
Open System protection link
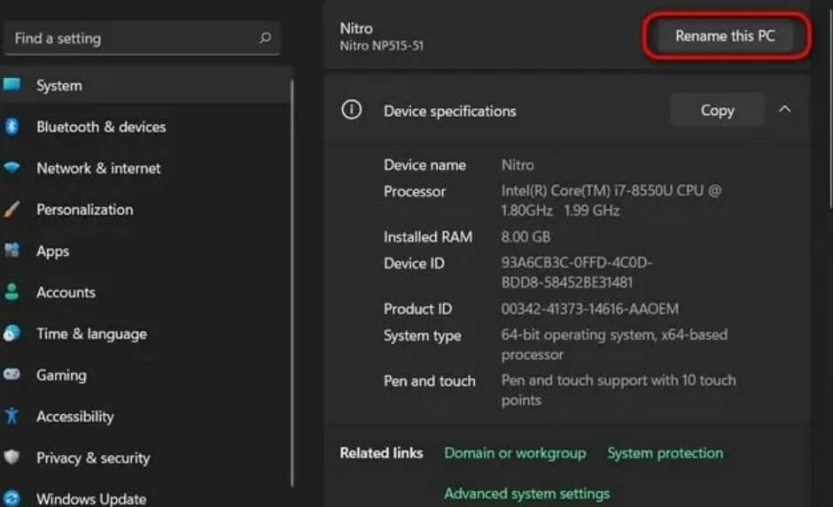(x=666, y=453)
